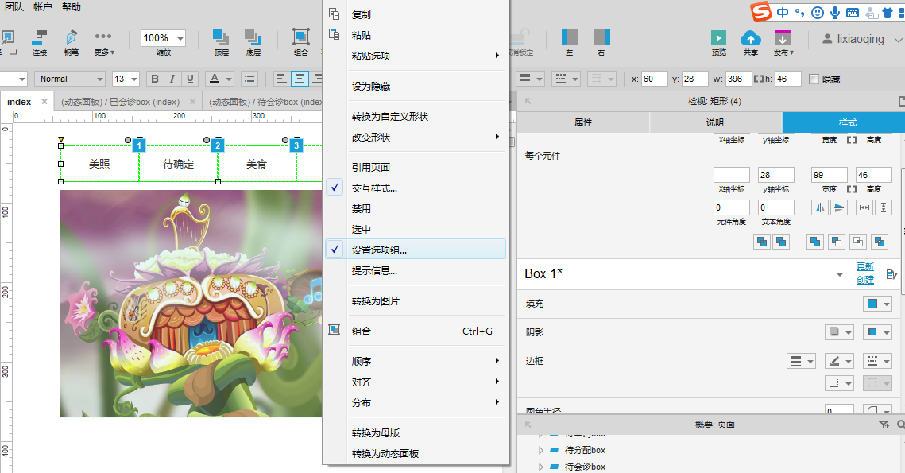Click the Sogou input method logo
This screenshot has width=905, height=473.
(760, 12)
